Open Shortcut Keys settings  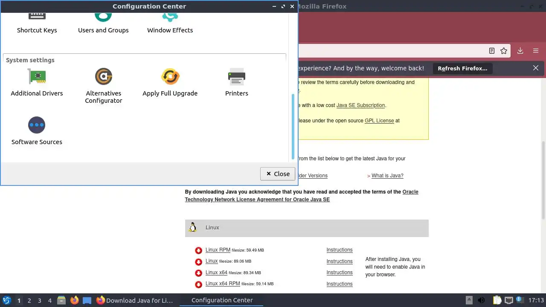click(37, 23)
